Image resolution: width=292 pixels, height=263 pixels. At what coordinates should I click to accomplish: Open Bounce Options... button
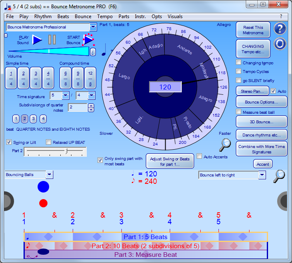261,102
